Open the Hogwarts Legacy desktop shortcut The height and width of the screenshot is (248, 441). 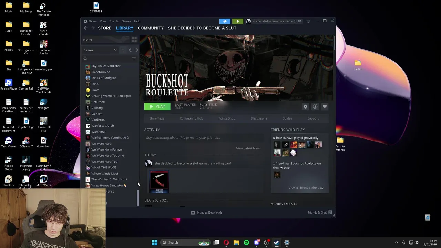click(26, 164)
